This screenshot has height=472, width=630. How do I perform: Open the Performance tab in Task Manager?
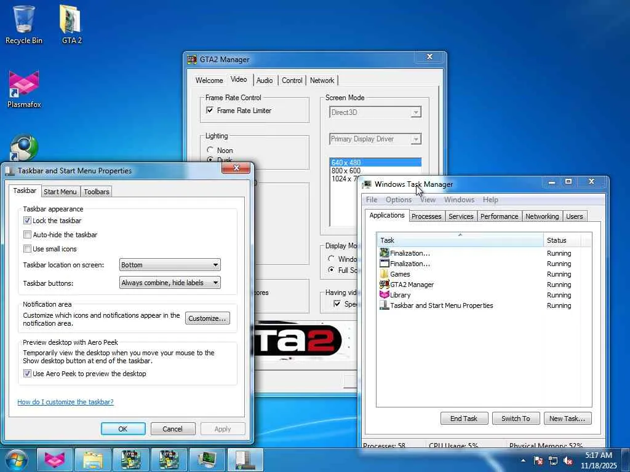tap(500, 216)
